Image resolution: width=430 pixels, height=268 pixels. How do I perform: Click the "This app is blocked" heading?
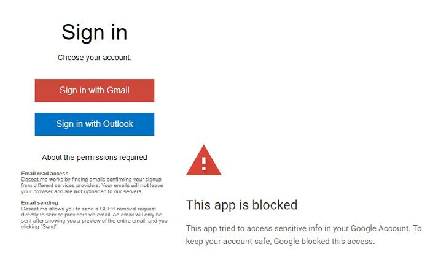click(x=241, y=205)
